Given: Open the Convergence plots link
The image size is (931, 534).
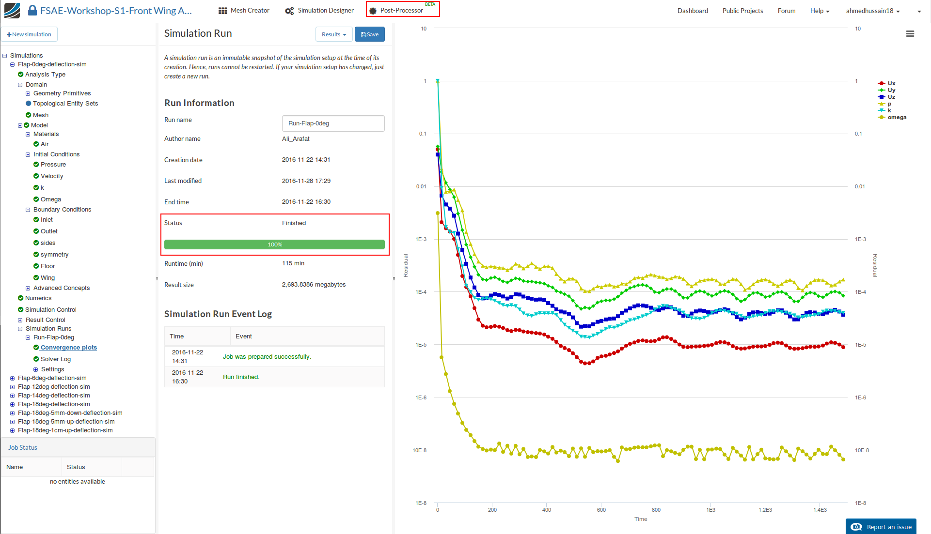Looking at the screenshot, I should pos(68,348).
